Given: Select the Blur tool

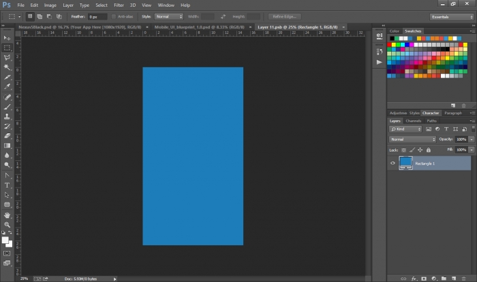Looking at the screenshot, I should click(x=7, y=155).
